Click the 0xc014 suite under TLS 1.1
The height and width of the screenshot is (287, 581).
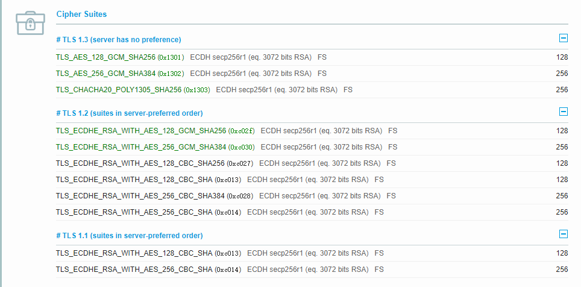[134, 270]
